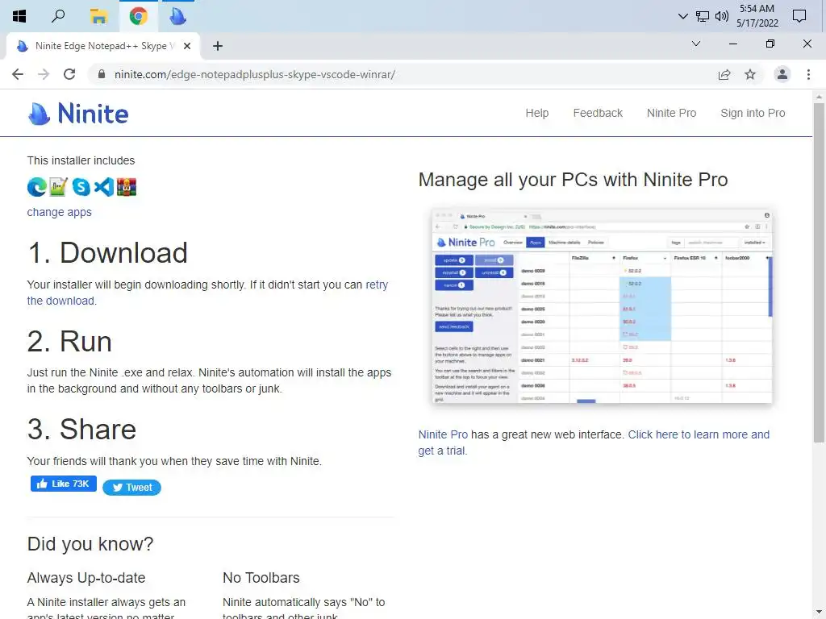Open the notification action center
Viewport: 826px width, 619px height.
coord(799,16)
